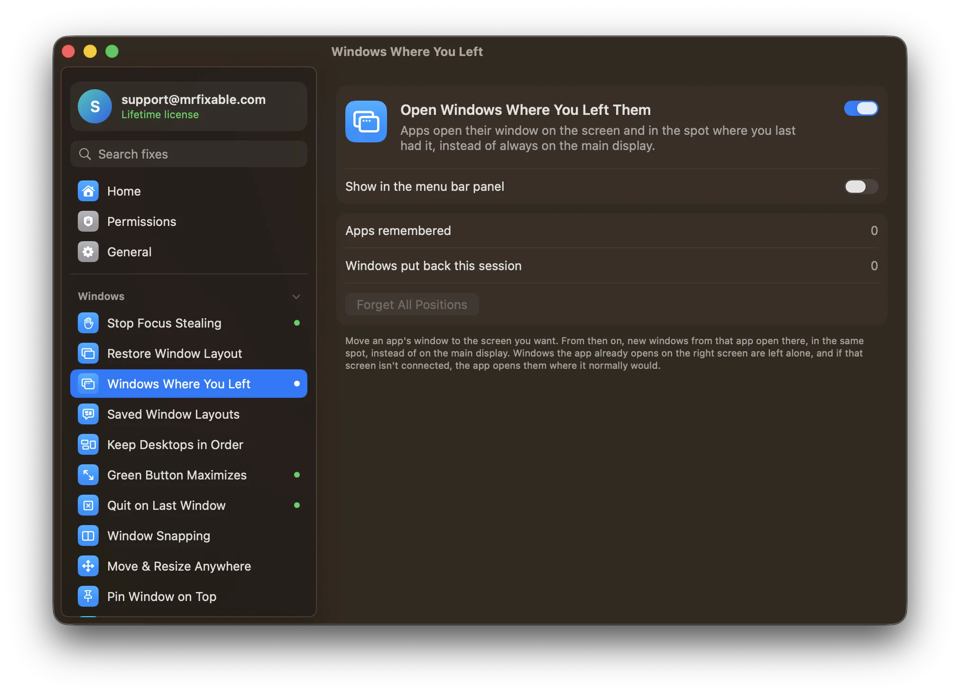Select the Move & Resize Anywhere icon
The image size is (960, 695).
coord(88,566)
